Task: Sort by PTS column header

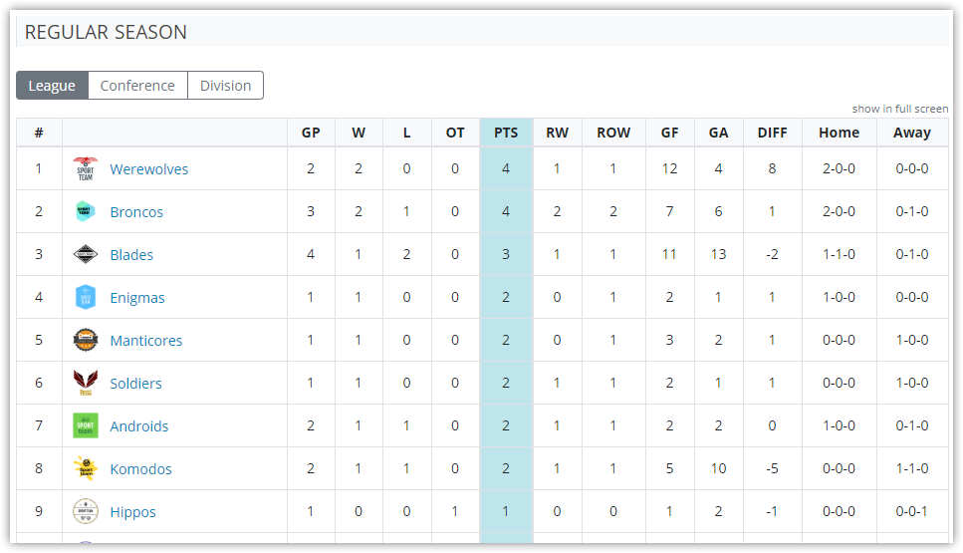Action: (506, 133)
